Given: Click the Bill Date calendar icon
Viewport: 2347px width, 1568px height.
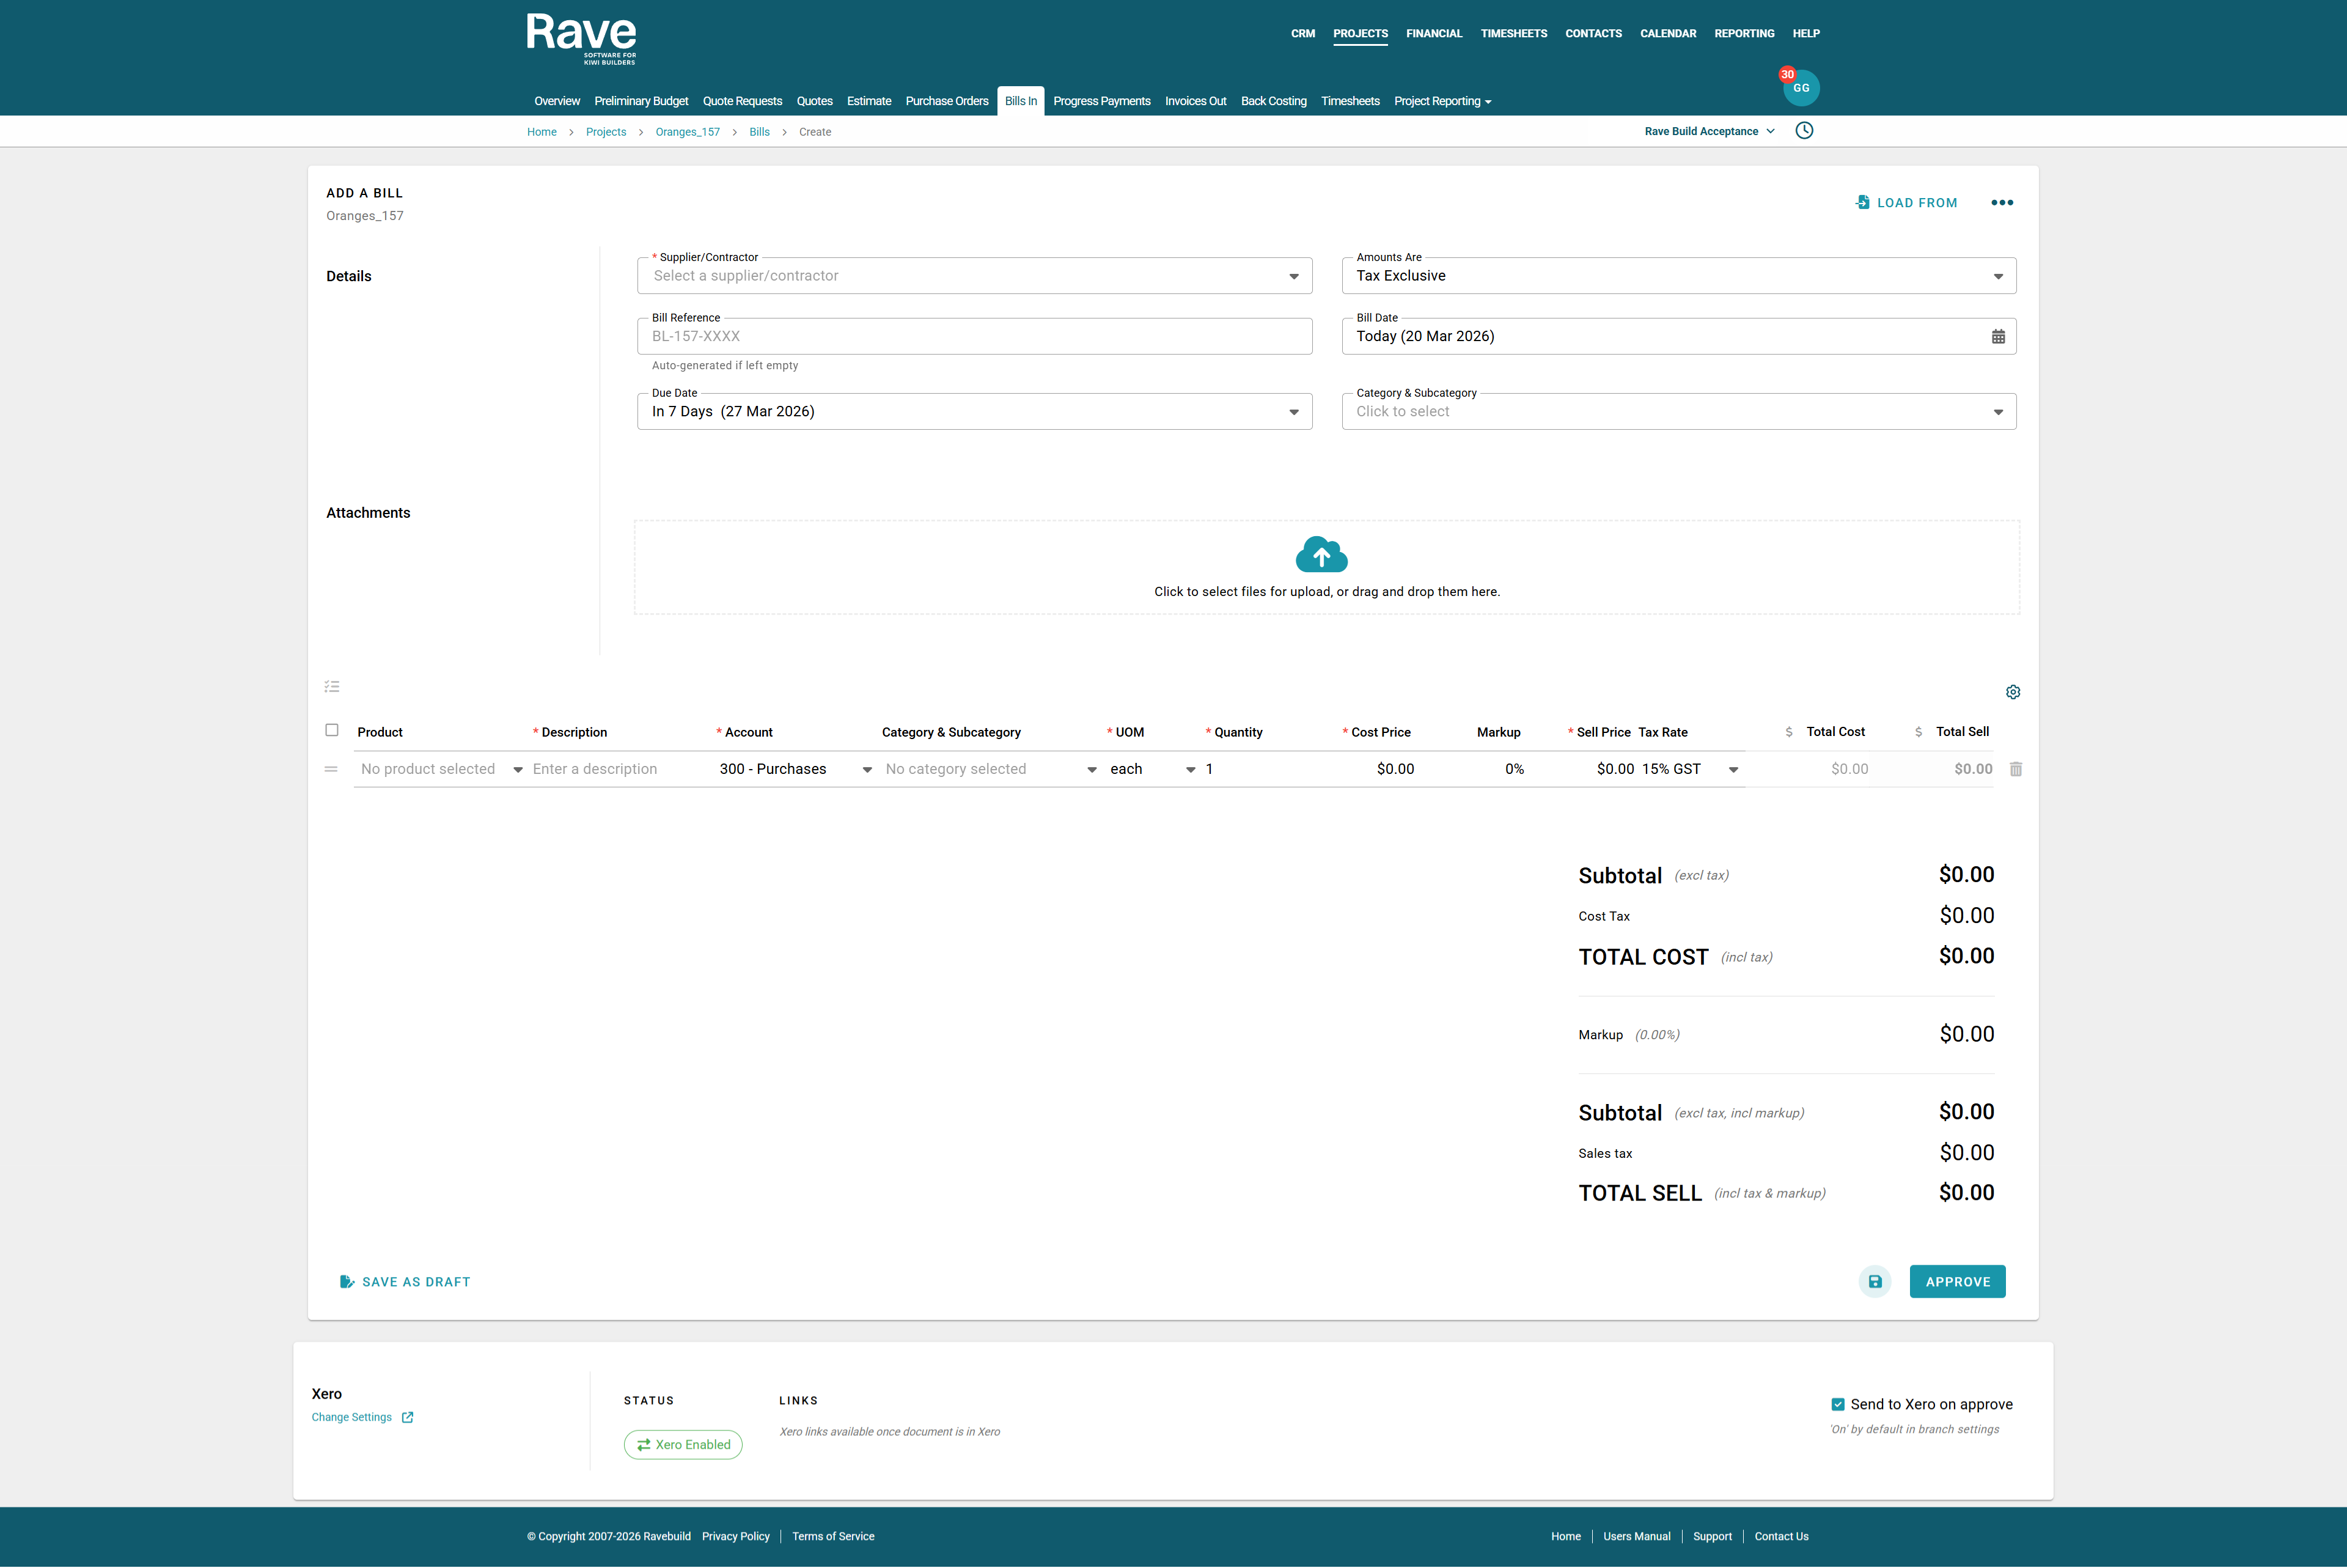Looking at the screenshot, I should [1998, 337].
